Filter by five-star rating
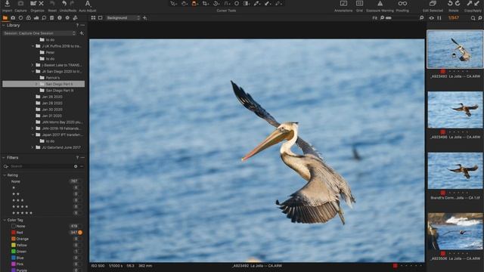Image resolution: width=484 pixels, height=272 pixels. click(22, 213)
